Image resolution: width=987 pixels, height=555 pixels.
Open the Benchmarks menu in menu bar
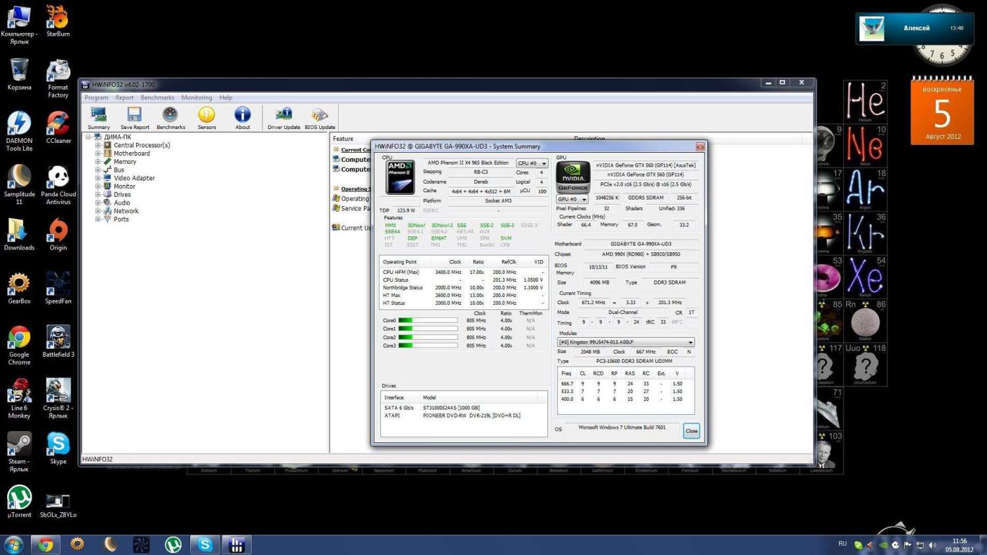157,97
